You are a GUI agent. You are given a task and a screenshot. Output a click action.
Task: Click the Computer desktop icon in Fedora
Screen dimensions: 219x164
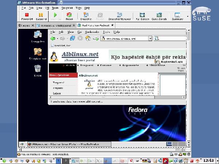[x=38, y=37]
